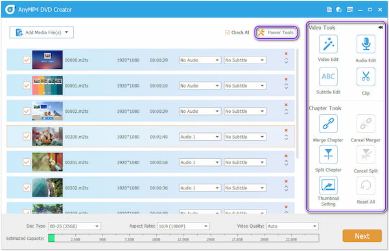
Task: Click file name 00002.m2ts
Action: (x=77, y=111)
